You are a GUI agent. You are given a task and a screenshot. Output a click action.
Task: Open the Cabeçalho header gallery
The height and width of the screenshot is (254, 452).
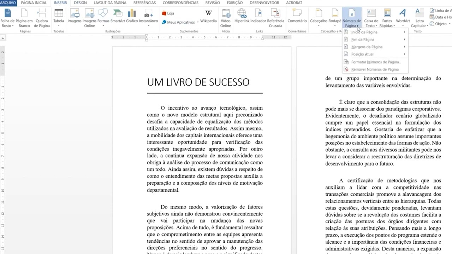[x=319, y=18]
